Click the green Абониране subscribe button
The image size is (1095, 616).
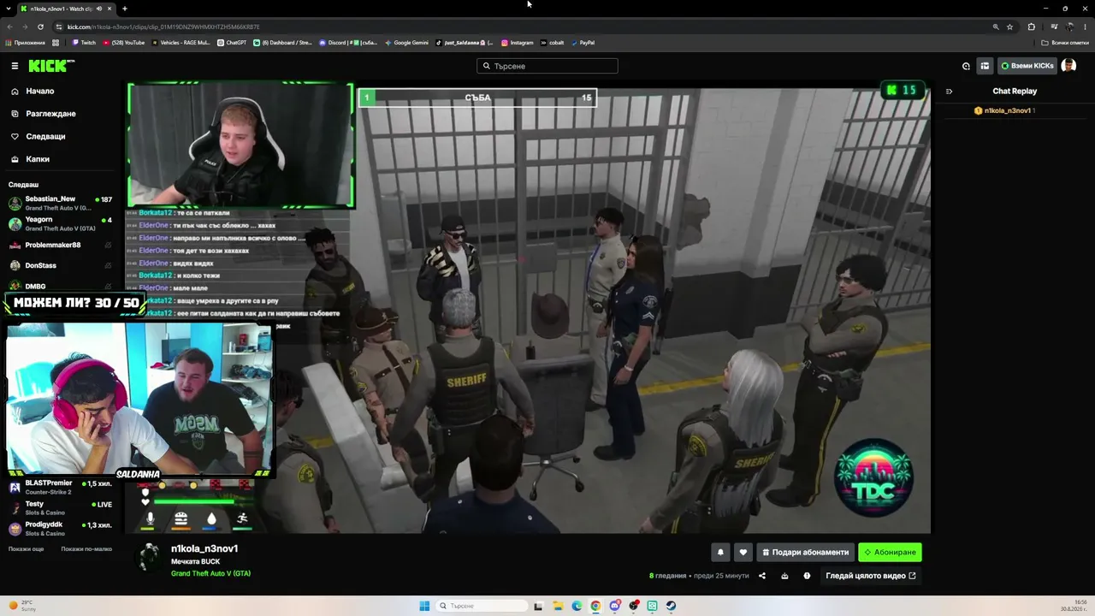point(890,552)
